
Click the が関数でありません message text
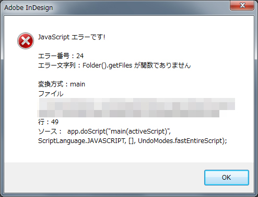[x=162, y=65]
